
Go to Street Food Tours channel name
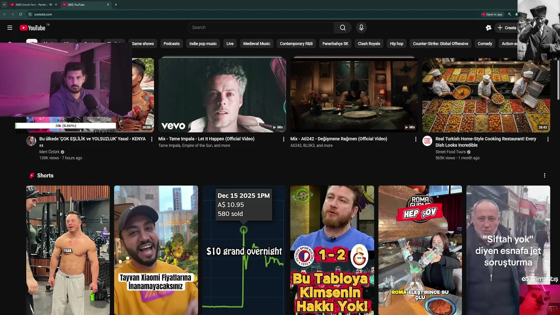450,152
